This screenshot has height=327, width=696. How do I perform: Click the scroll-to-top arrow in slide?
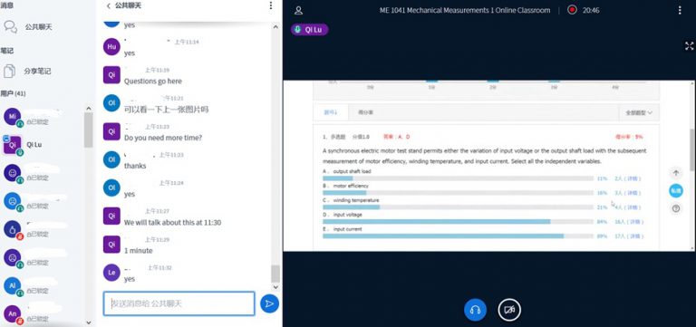click(x=675, y=174)
